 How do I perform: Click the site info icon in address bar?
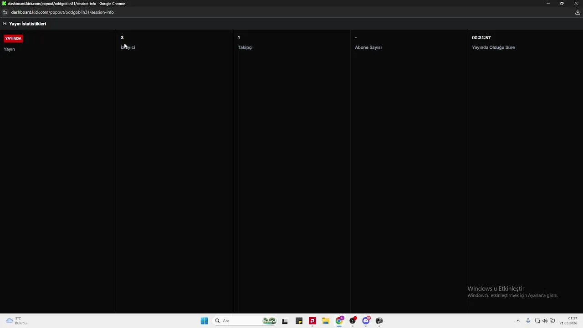[x=5, y=12]
